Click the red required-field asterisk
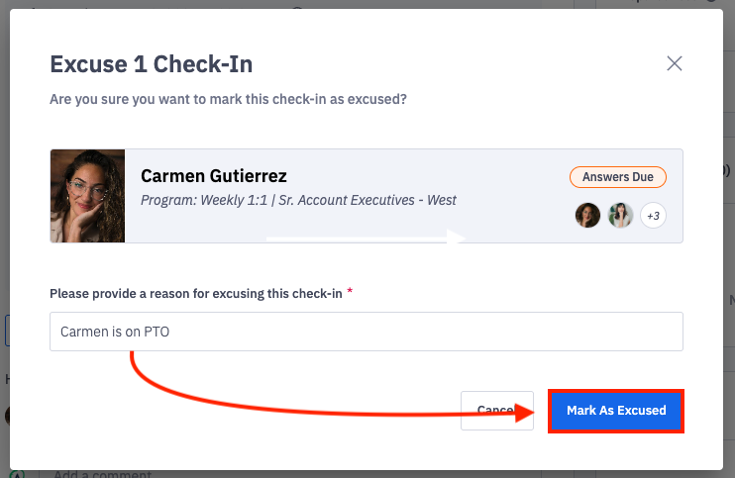This screenshot has width=735, height=478. tap(350, 293)
